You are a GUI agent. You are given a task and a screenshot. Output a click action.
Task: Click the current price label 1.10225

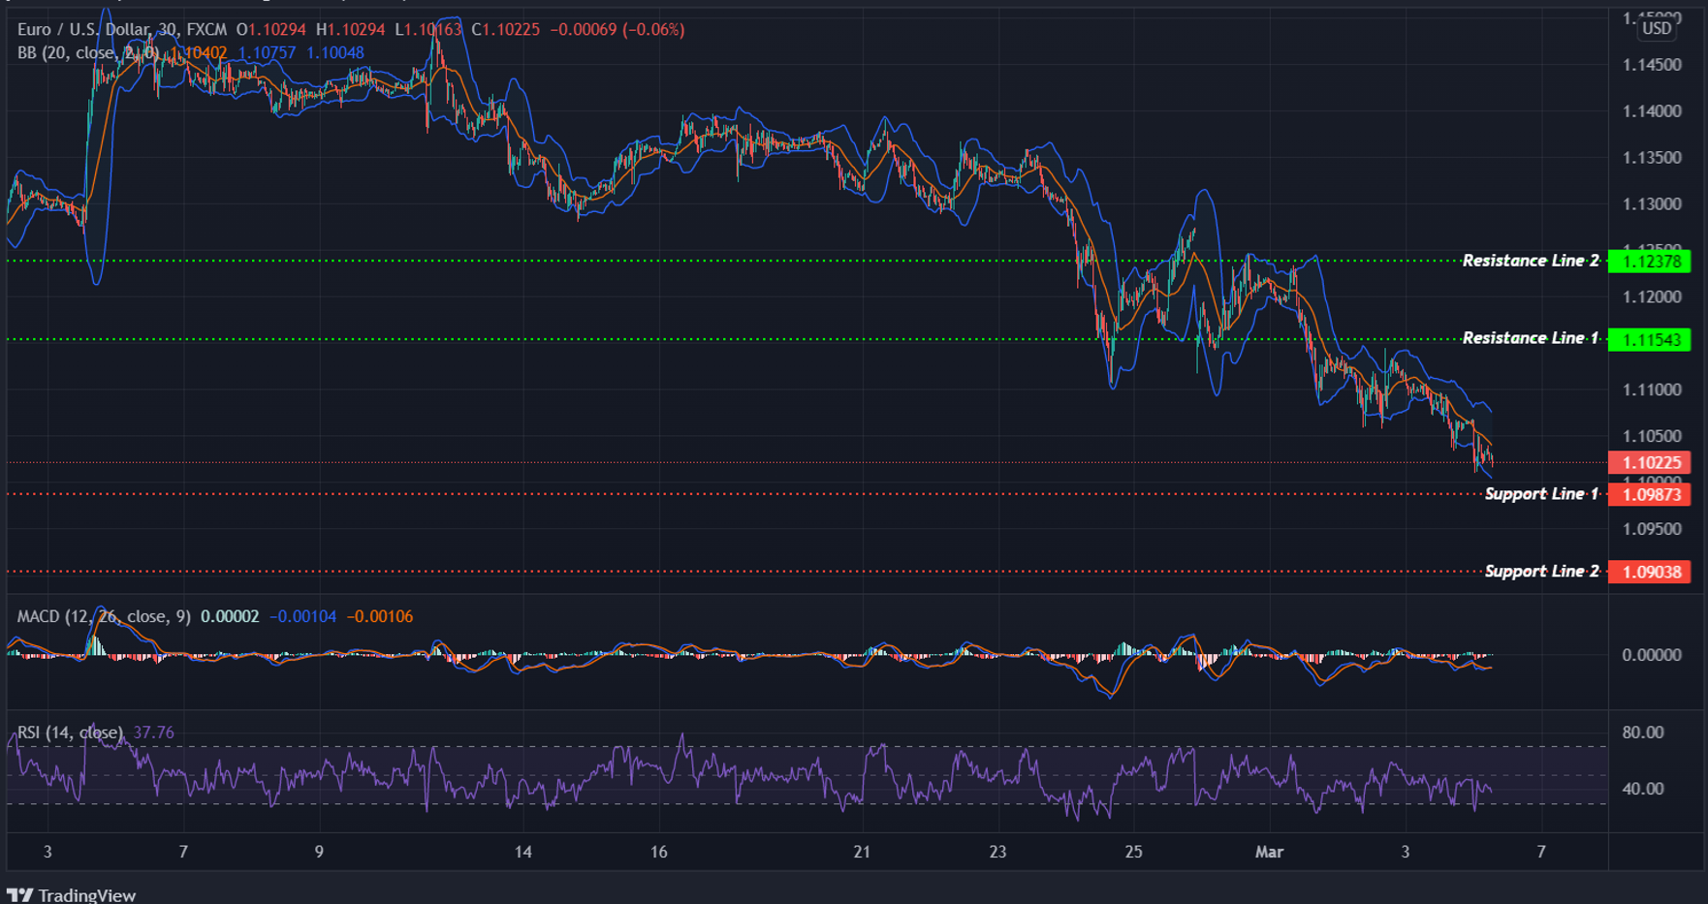click(1651, 463)
